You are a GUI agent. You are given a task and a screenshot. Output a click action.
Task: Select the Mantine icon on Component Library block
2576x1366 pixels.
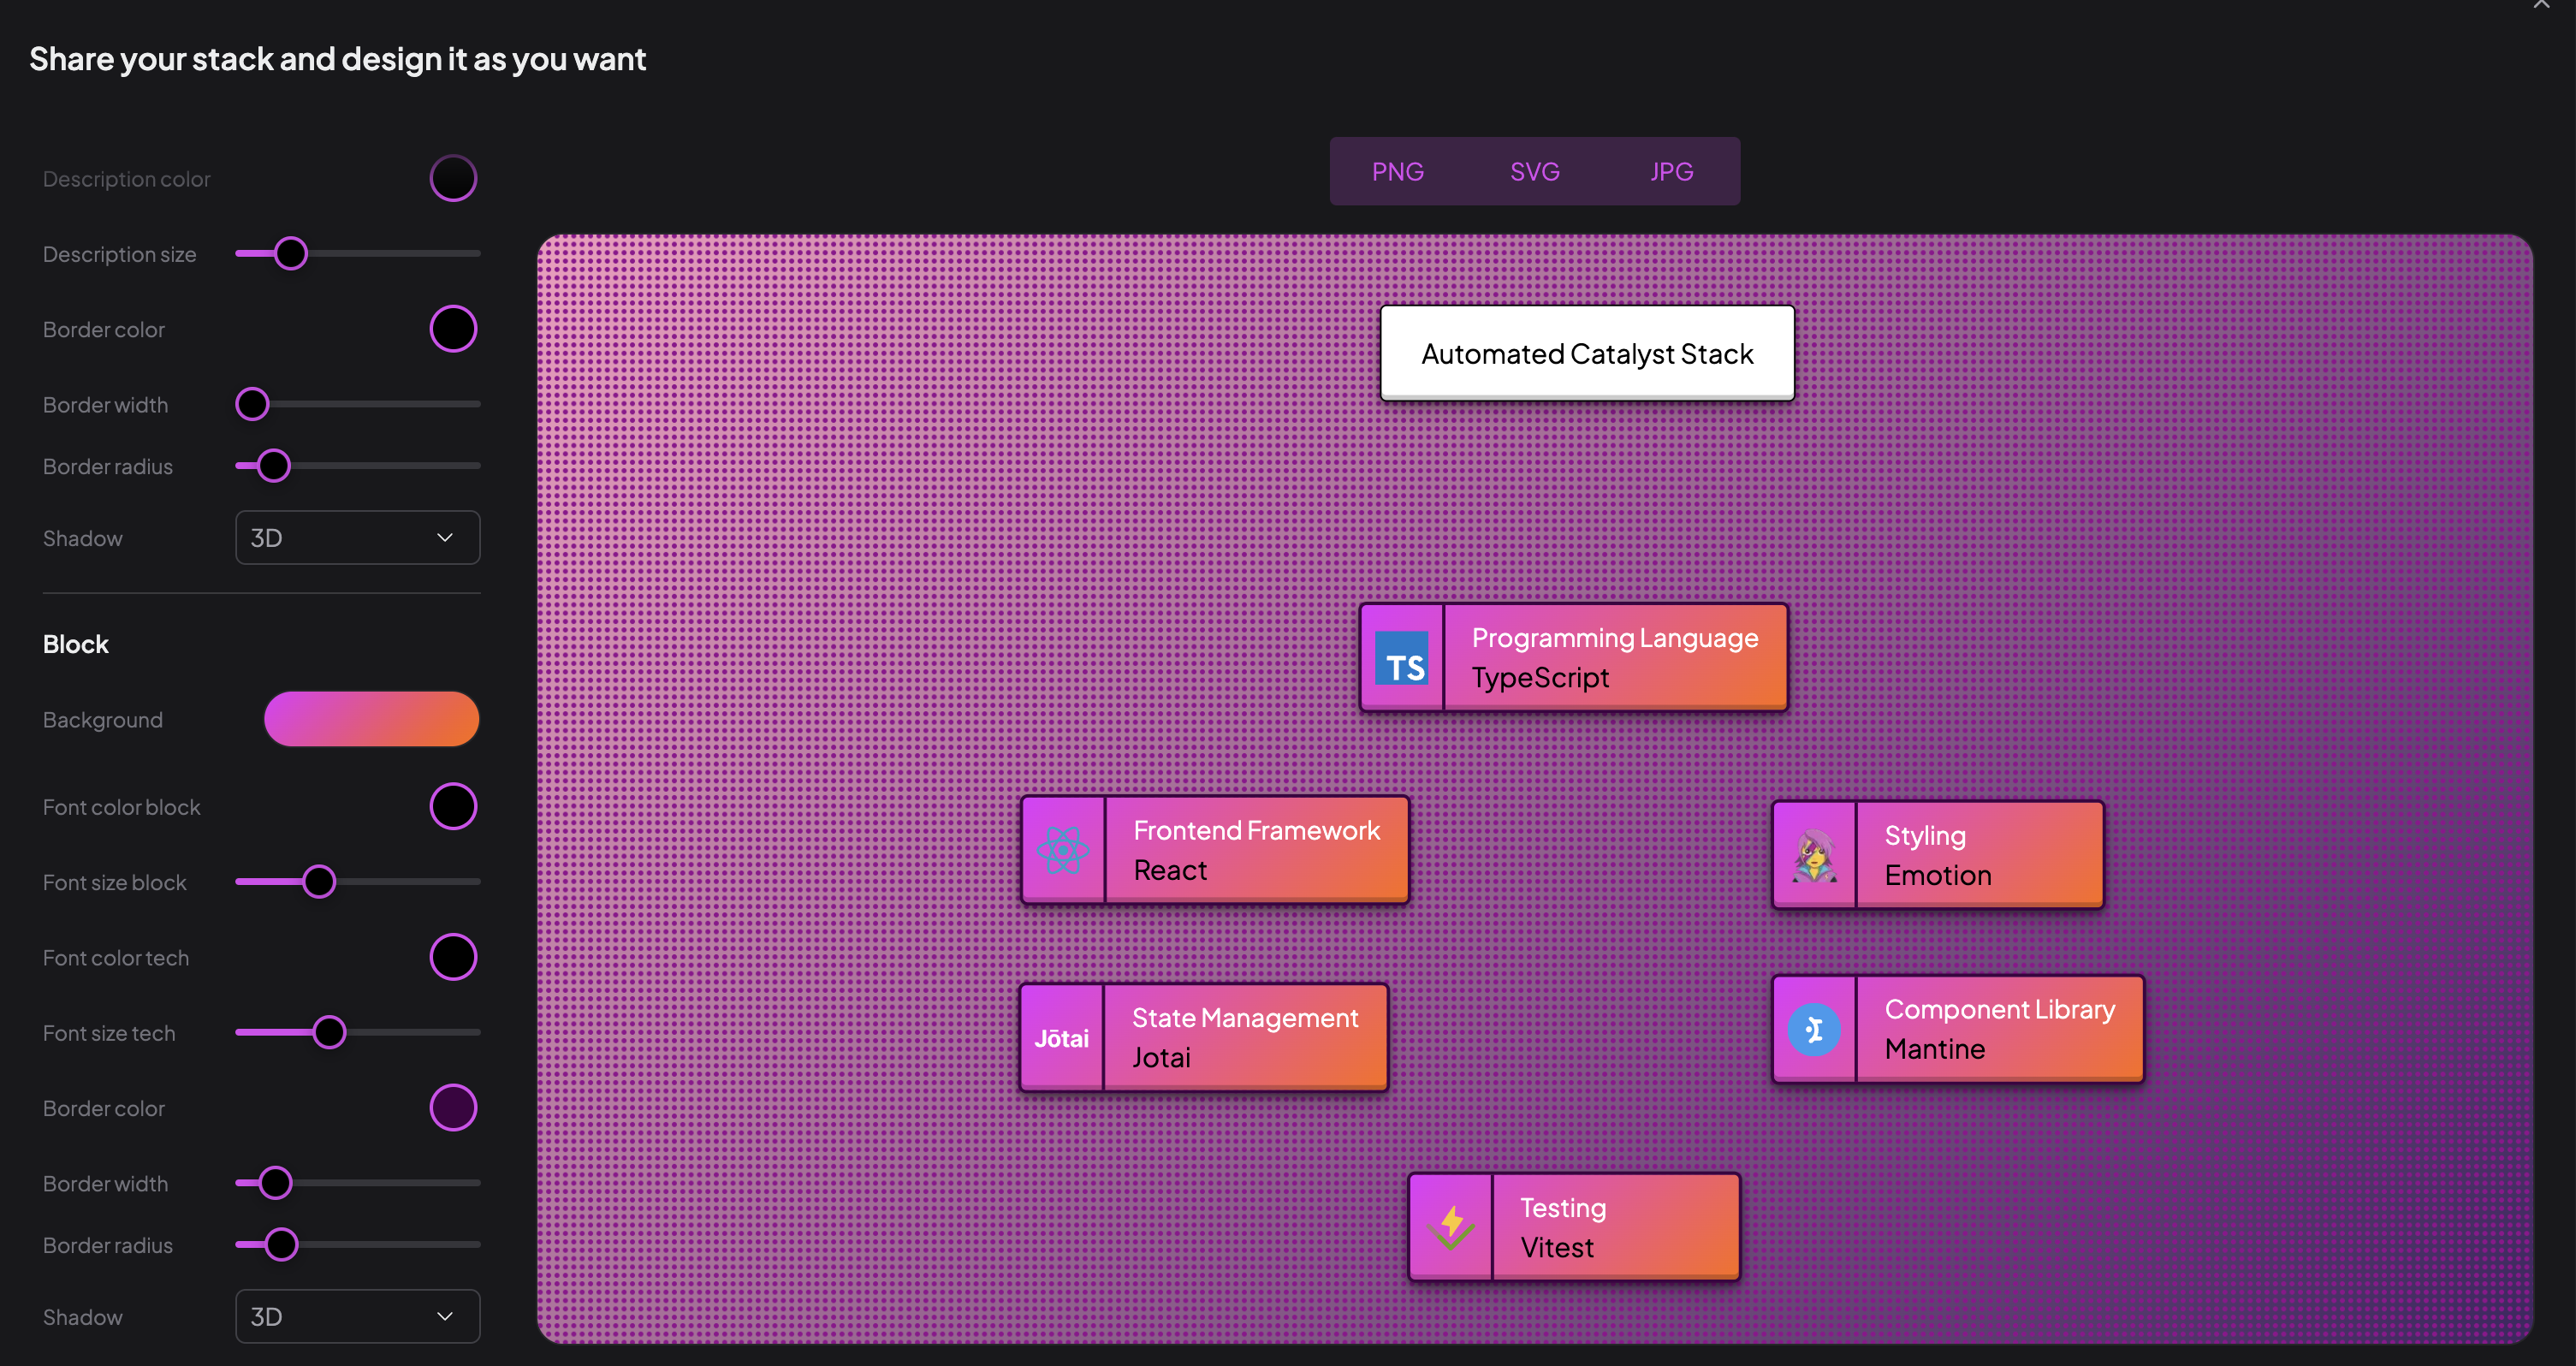1815,1028
